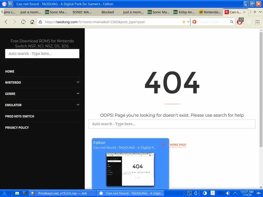Open the clock showing 10:07 AM

pos(247,193)
